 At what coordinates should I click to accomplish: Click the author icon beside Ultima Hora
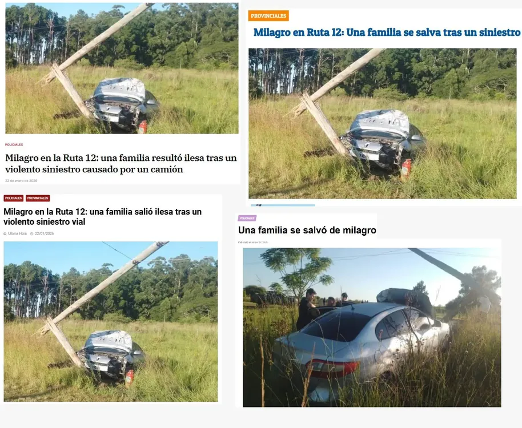pyautogui.click(x=5, y=234)
